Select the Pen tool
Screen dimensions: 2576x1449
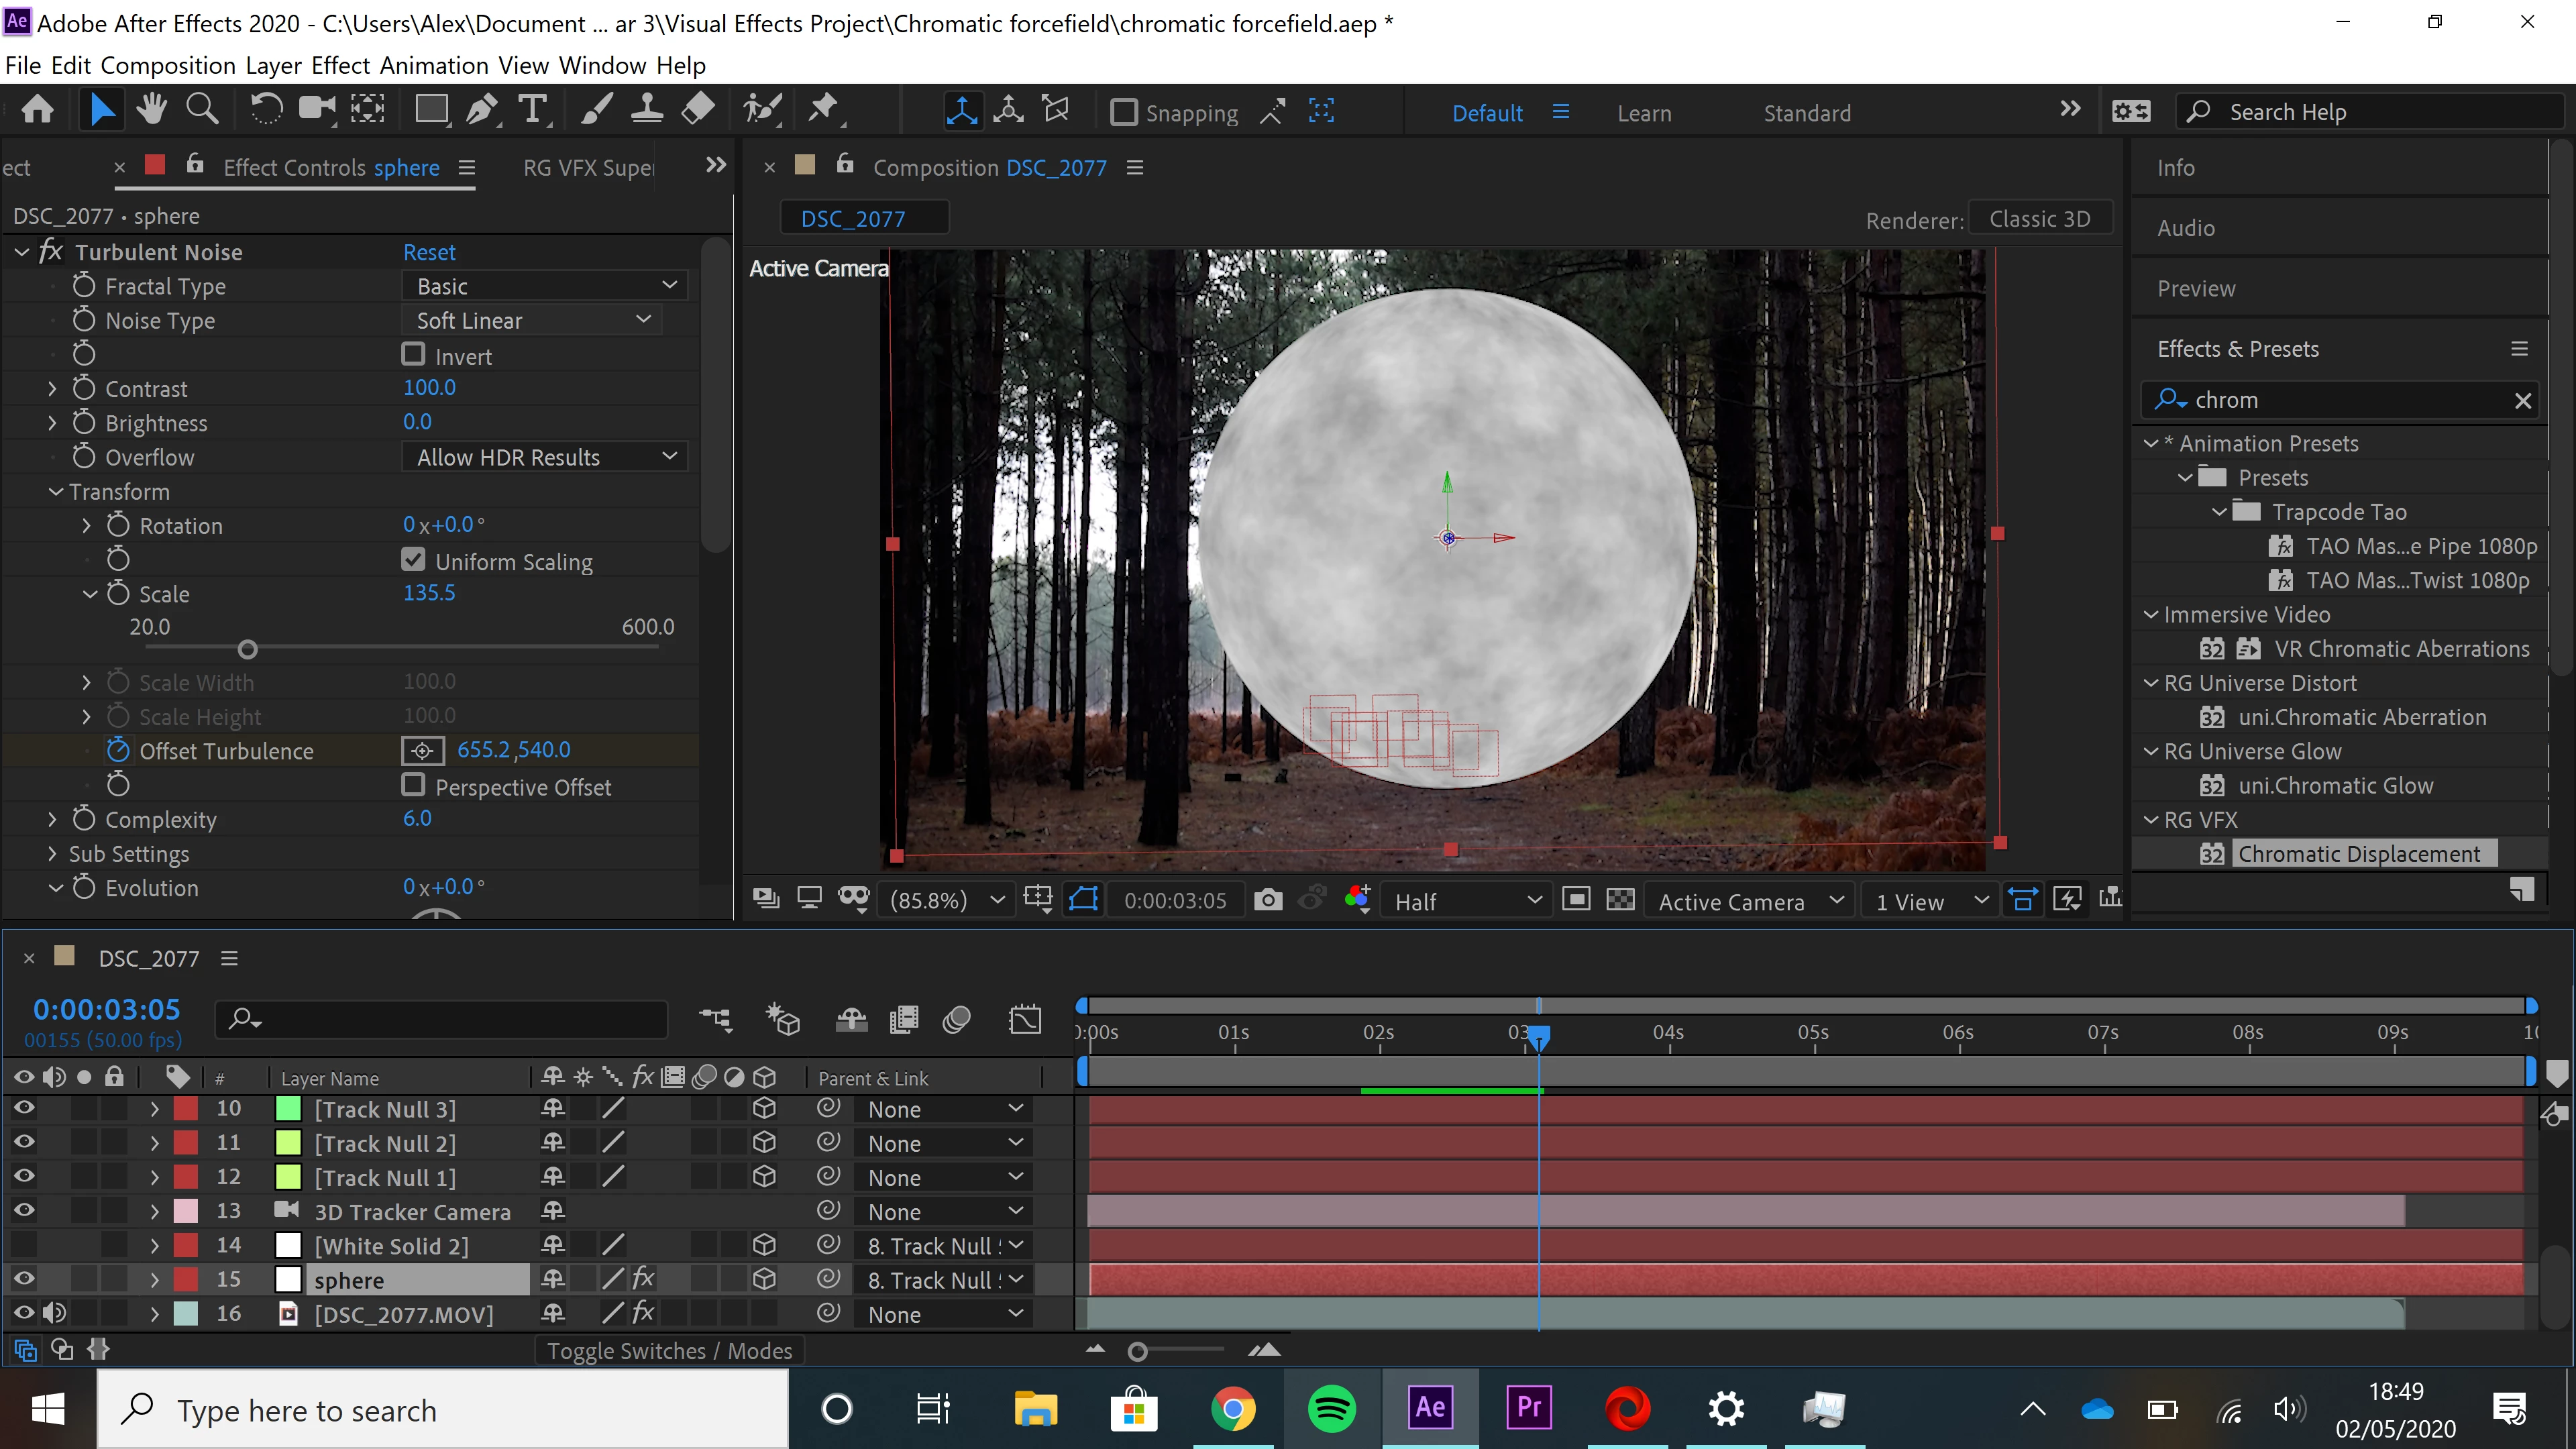click(483, 108)
